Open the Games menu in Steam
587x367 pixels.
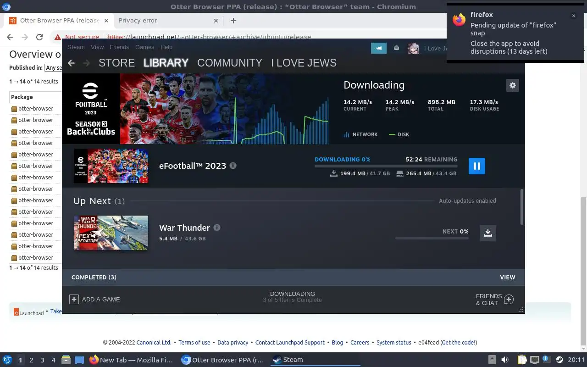144,47
